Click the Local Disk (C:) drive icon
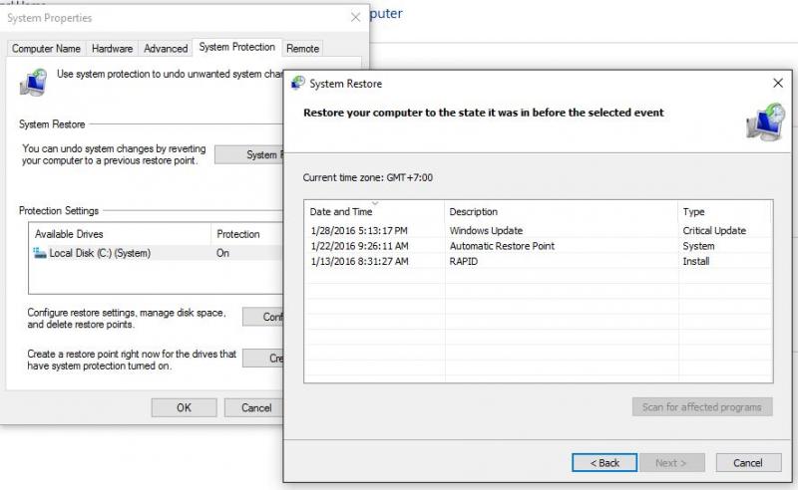The height and width of the screenshot is (490, 798). [x=40, y=253]
